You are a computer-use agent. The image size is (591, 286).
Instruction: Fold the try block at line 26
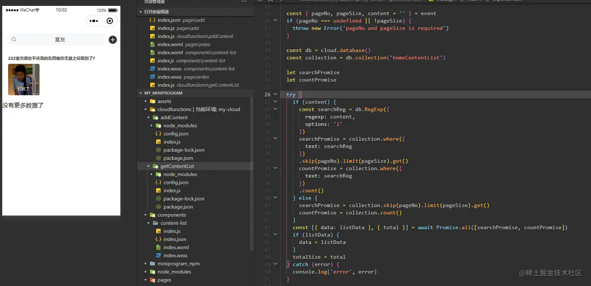tap(276, 94)
